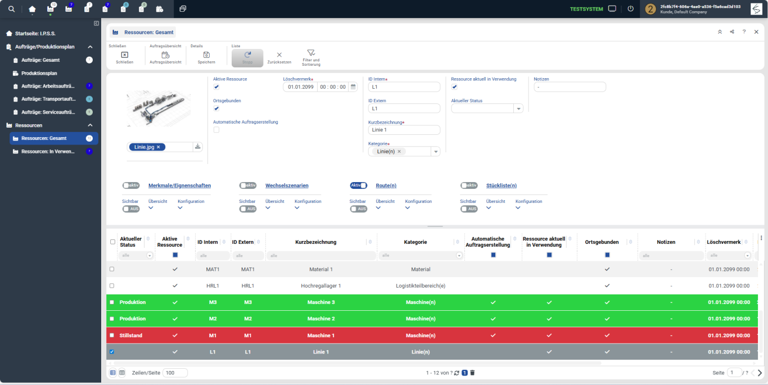This screenshot has height=385, width=768.
Task: Open Produktionsplan in the sidebar
Action: 39,73
